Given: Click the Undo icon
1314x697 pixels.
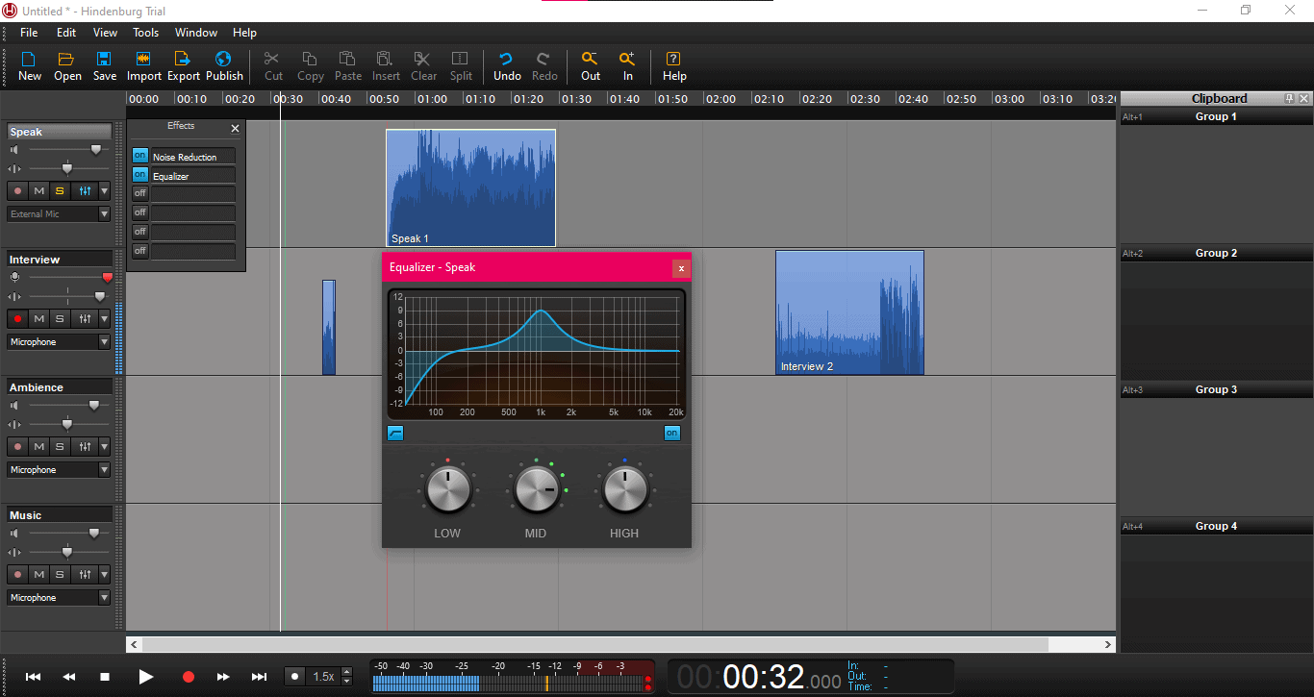Looking at the screenshot, I should 506,65.
